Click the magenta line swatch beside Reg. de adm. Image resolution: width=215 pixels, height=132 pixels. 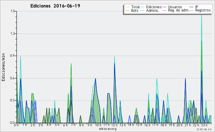(x=164, y=10)
